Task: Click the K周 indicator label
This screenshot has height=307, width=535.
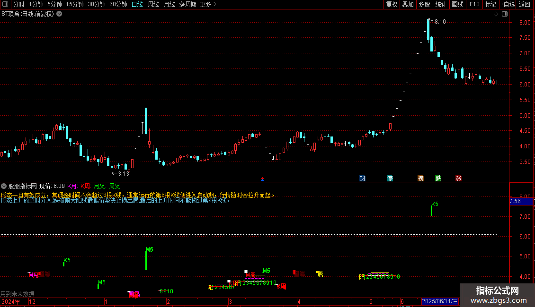Action: [85, 186]
